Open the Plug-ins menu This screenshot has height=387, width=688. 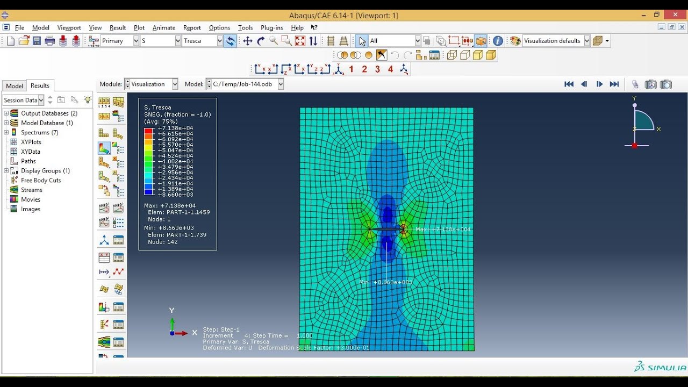pos(272,28)
